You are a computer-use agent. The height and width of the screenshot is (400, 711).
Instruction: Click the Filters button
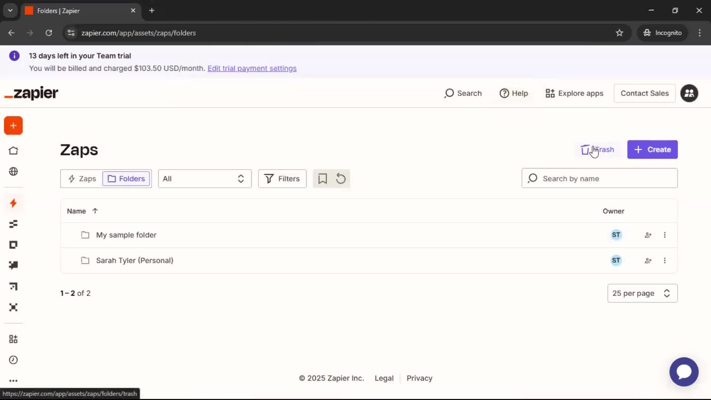282,179
